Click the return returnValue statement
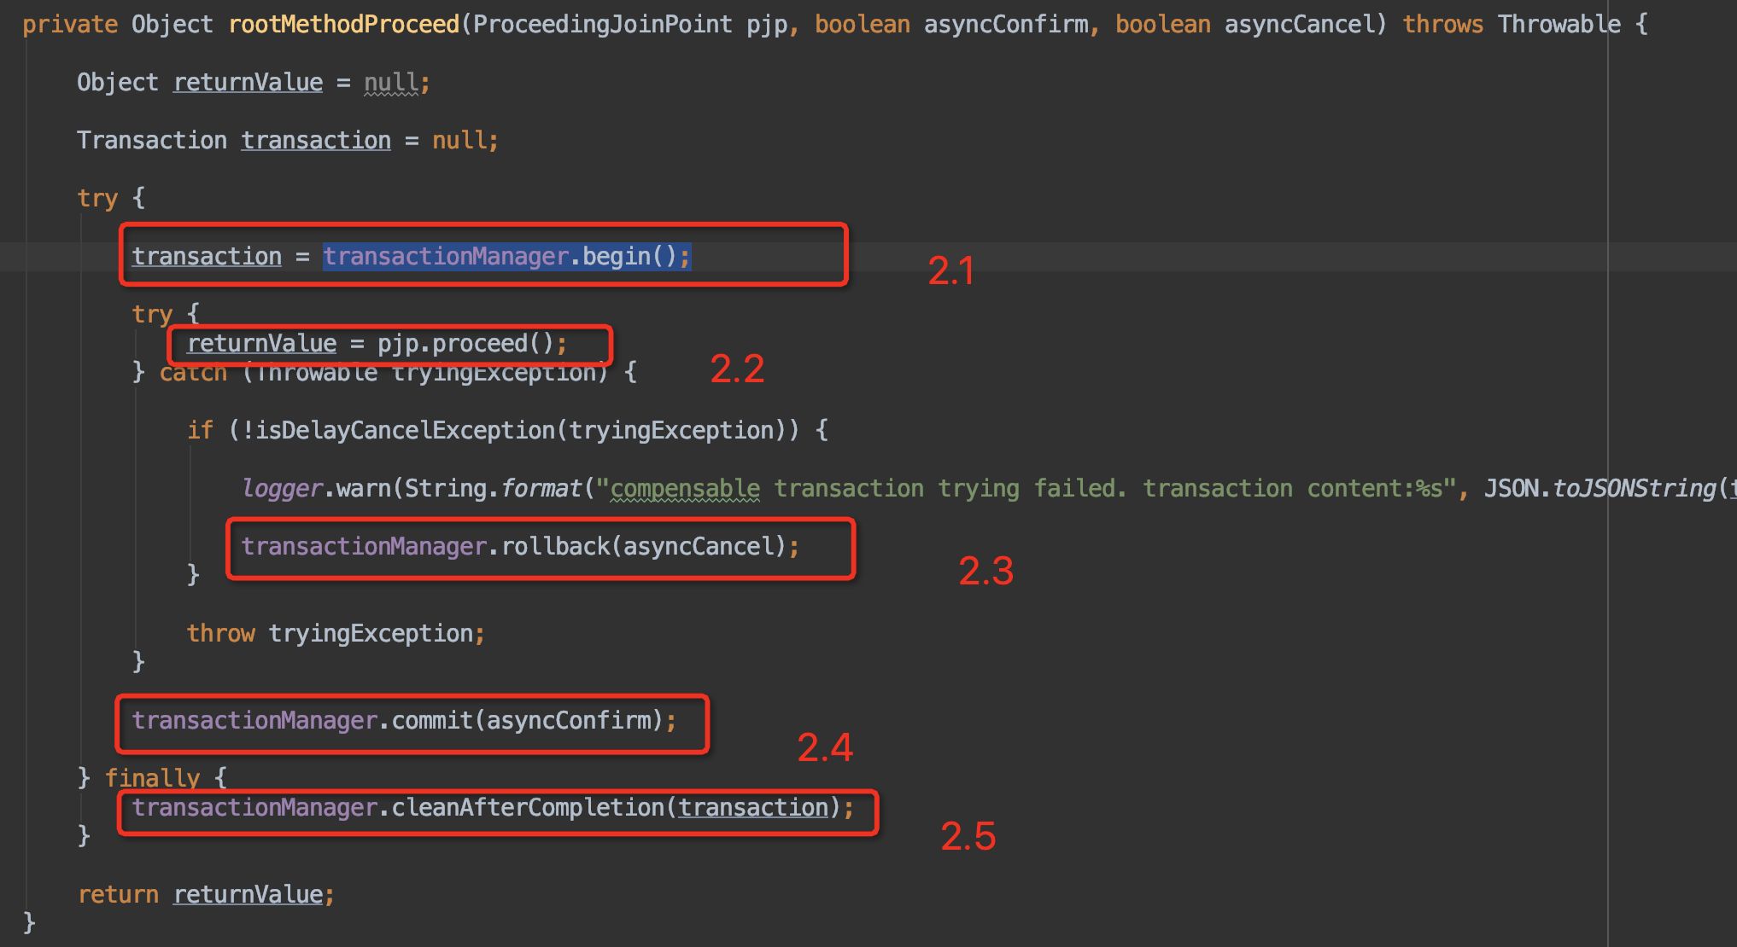Viewport: 1737px width, 947px height. (206, 894)
